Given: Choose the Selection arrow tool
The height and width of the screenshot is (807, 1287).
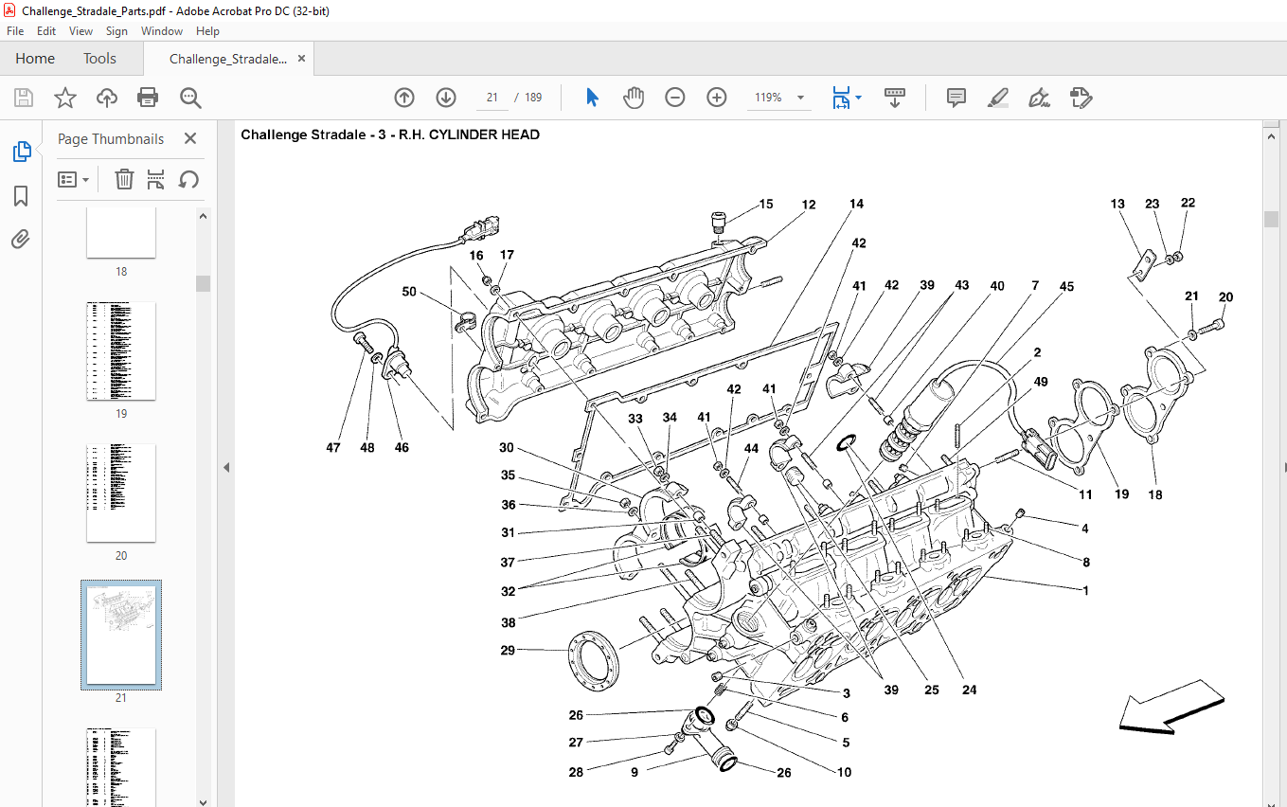Looking at the screenshot, I should tap(593, 98).
